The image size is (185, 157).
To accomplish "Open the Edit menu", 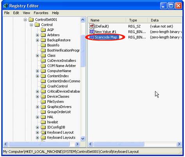I will click(x=16, y=13).
